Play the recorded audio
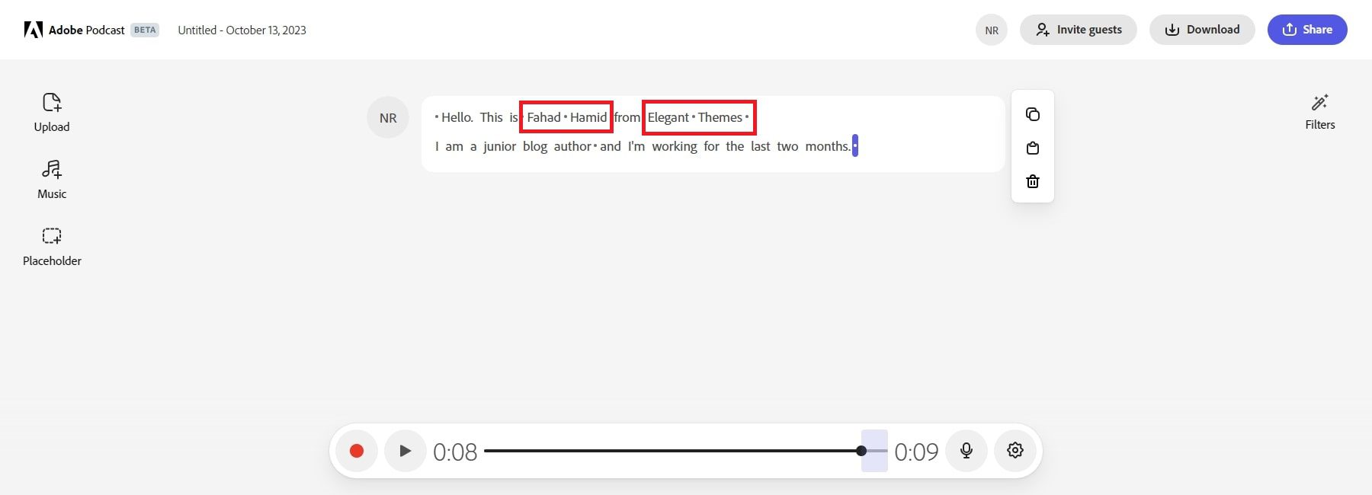Screen dimensions: 1372x495 [x=405, y=451]
